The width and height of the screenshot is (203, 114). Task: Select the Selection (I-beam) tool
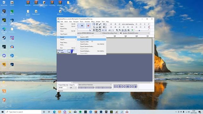coord(94,24)
